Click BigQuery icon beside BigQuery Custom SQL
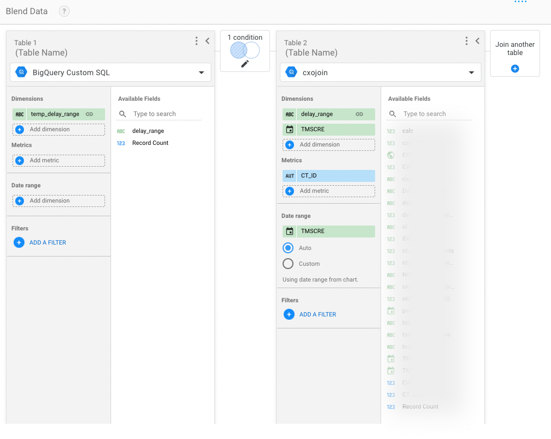This screenshot has height=439, width=551. pyautogui.click(x=21, y=72)
